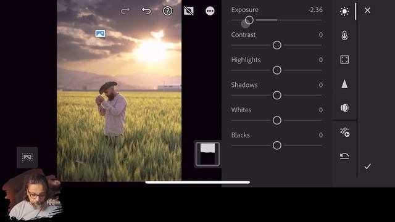This screenshot has height=222, width=395.
Task: Open the Color thermometer icon panel
Action: point(344,36)
